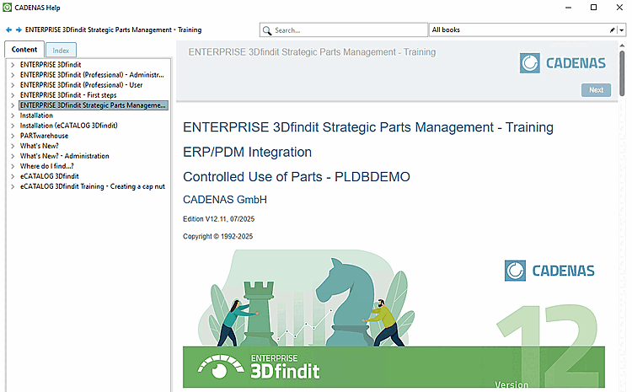Maximize the CADENAS Help window
This screenshot has width=632, height=392.
[x=594, y=8]
